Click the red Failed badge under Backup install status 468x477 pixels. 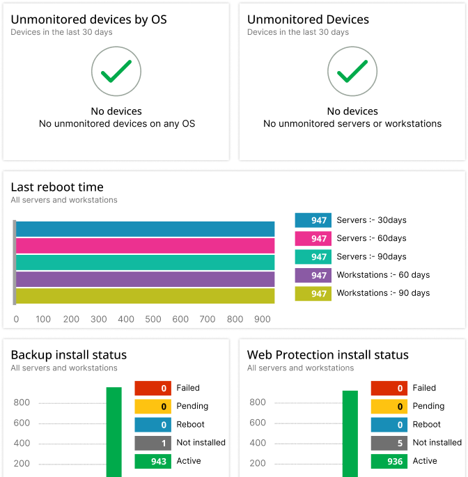(x=153, y=388)
